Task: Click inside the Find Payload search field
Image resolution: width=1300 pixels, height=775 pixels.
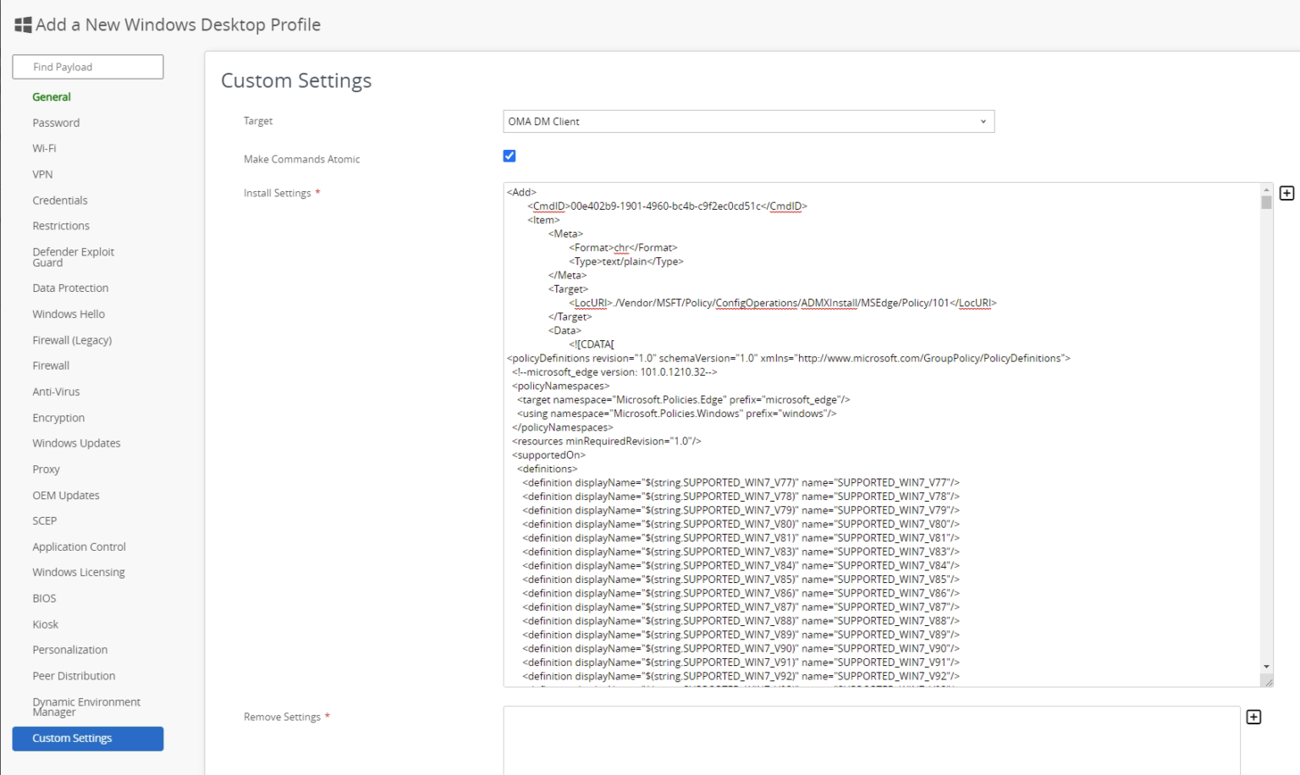Action: click(87, 67)
